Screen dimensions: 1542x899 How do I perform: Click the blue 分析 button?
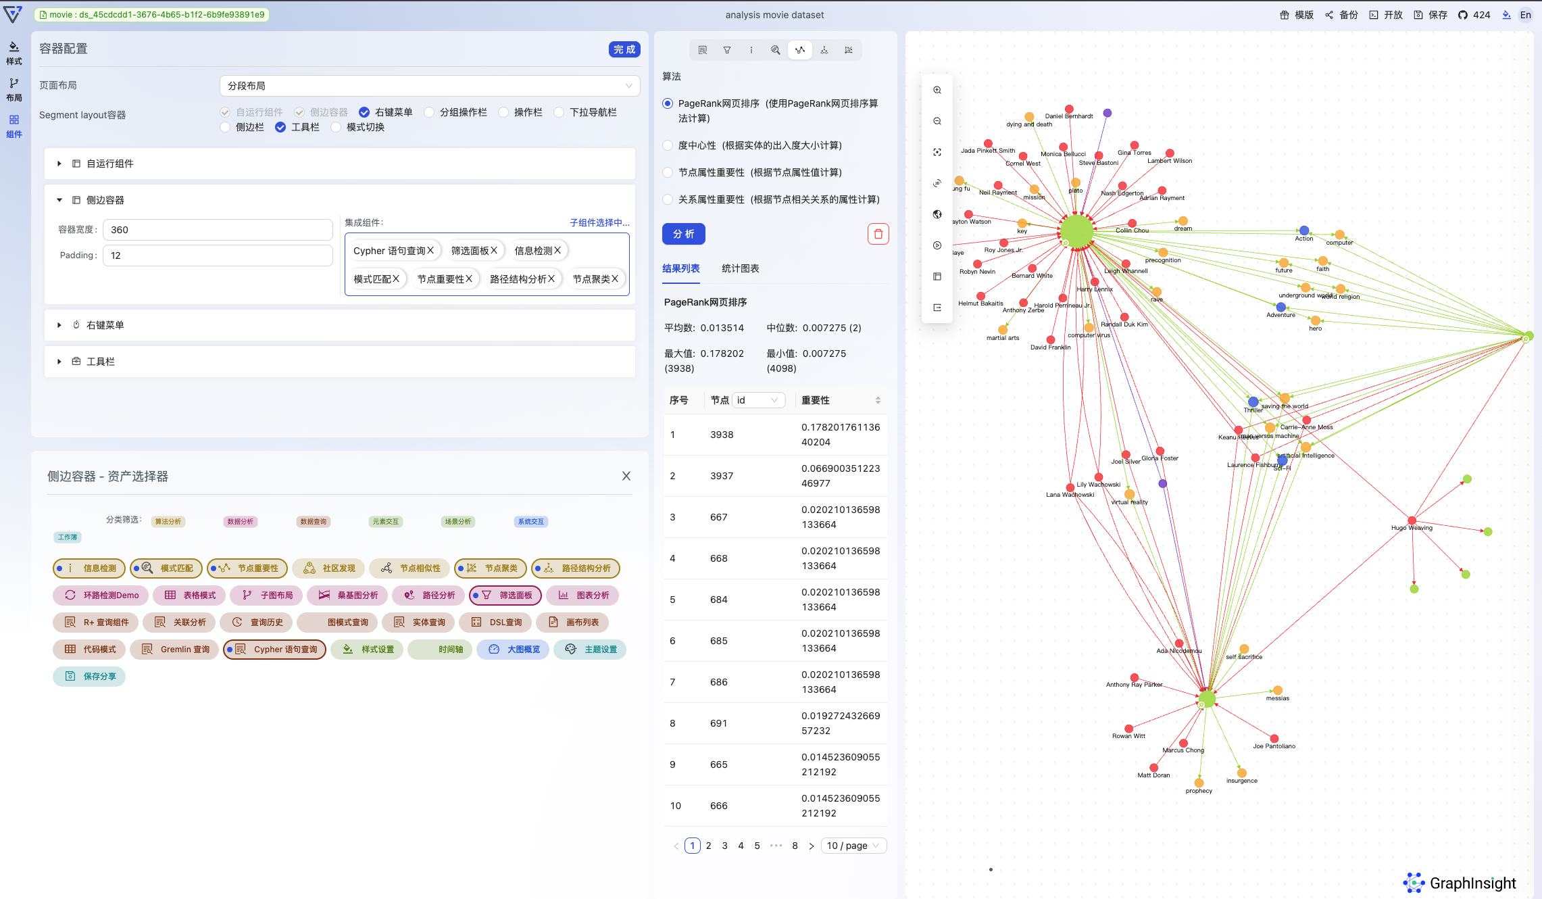(683, 234)
